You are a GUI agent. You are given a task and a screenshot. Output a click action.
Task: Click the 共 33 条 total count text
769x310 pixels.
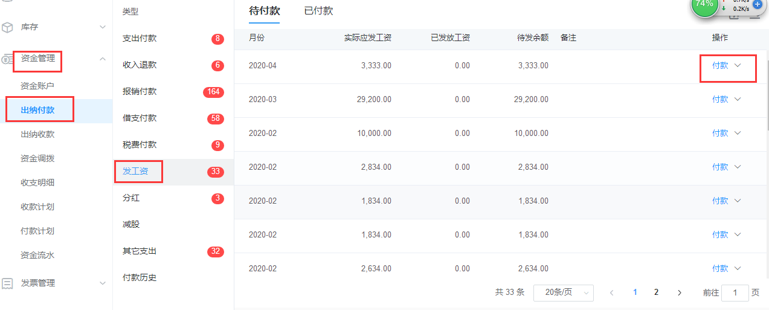point(510,292)
